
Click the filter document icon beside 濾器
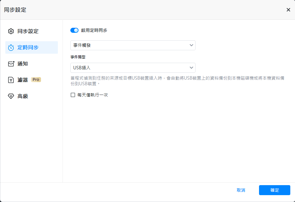point(11,80)
